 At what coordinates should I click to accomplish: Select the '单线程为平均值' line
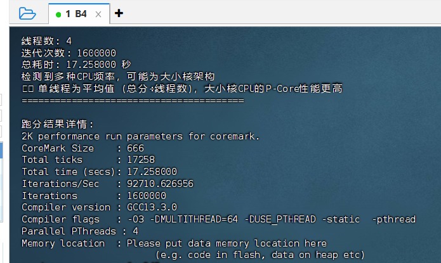(182, 89)
